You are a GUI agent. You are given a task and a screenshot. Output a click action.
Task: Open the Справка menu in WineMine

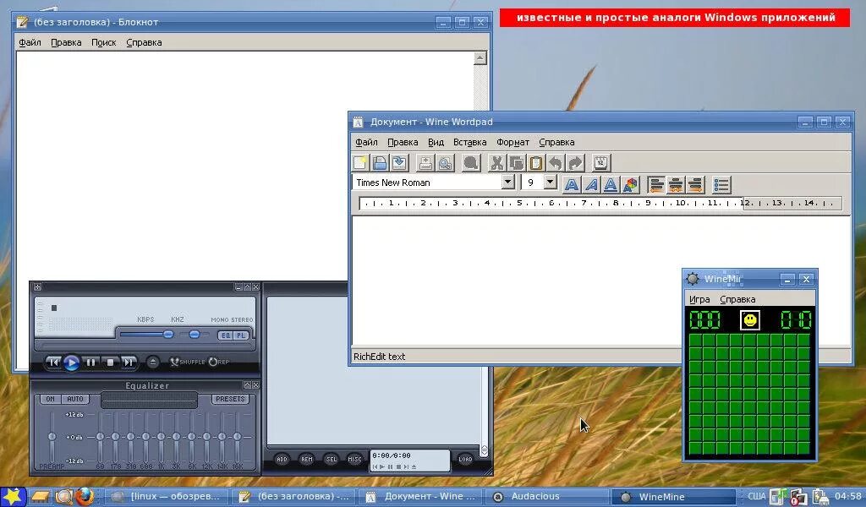pos(737,300)
